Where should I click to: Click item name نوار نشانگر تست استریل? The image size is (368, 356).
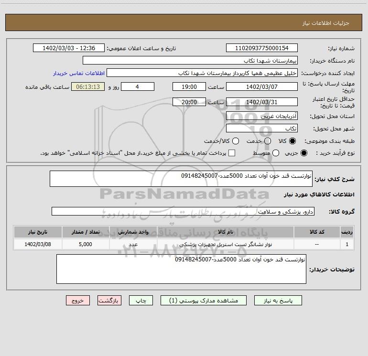click(x=225, y=244)
